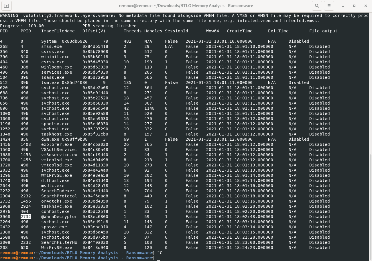Click taskhost.exe process entry
This screenshot has width=372, height=261.
pyautogui.click(x=57, y=134)
